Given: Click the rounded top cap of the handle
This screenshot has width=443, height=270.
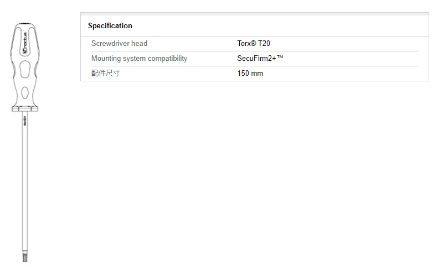Looking at the screenshot, I should pyautogui.click(x=25, y=25).
